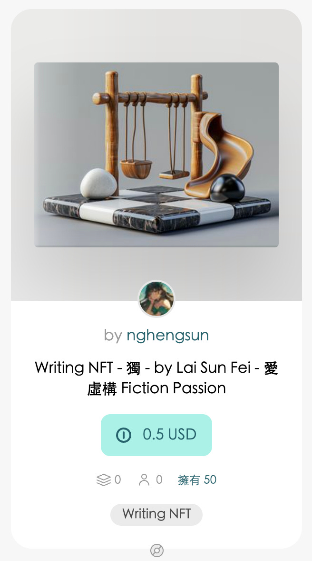
Task: Click the 'by' label before the creator name
Action: [113, 336]
